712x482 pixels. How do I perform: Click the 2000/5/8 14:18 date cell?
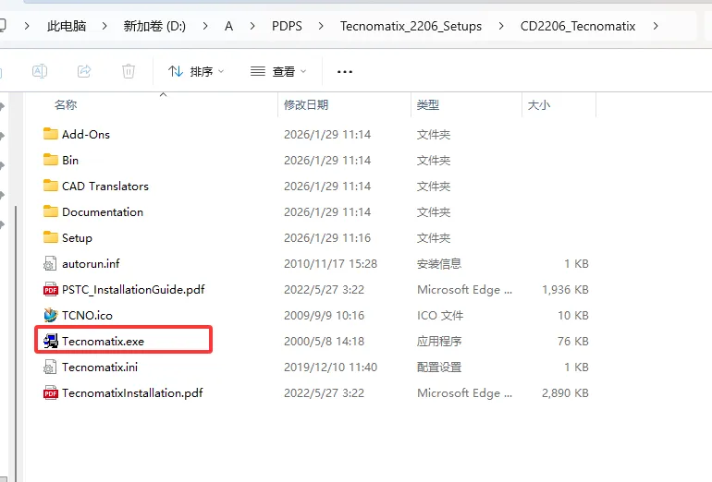point(325,341)
